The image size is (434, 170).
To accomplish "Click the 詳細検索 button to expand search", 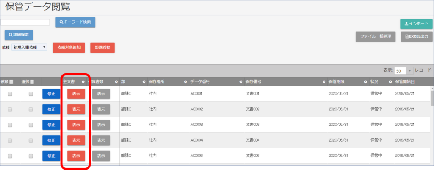I will 19,34.
